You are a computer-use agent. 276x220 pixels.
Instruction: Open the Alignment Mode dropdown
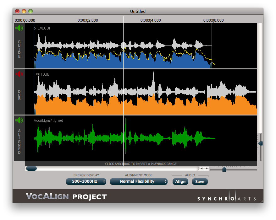(x=138, y=181)
